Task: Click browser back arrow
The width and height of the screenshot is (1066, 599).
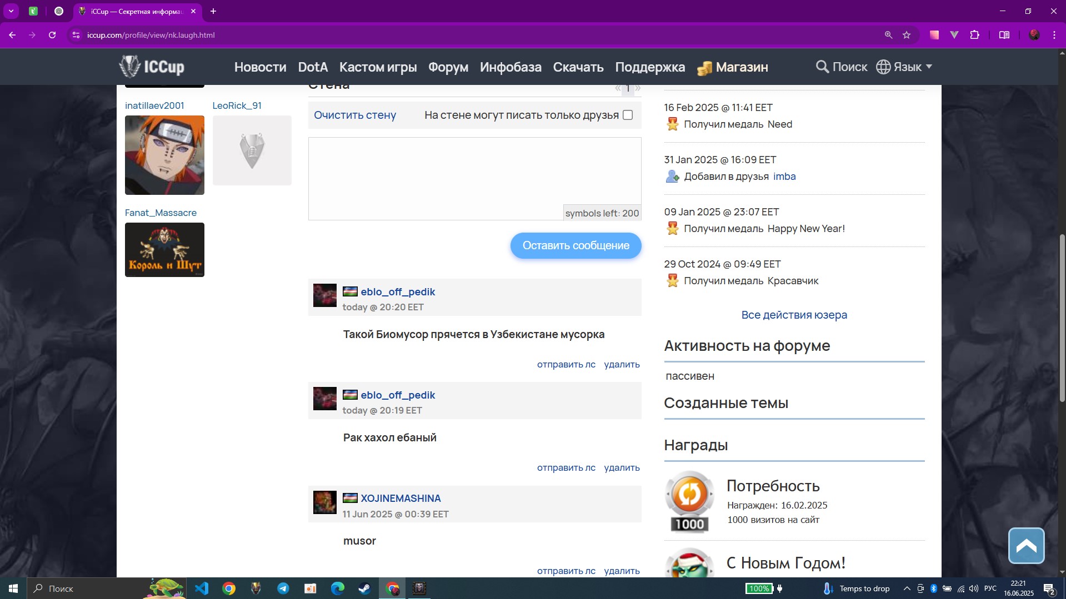Action: (x=12, y=35)
